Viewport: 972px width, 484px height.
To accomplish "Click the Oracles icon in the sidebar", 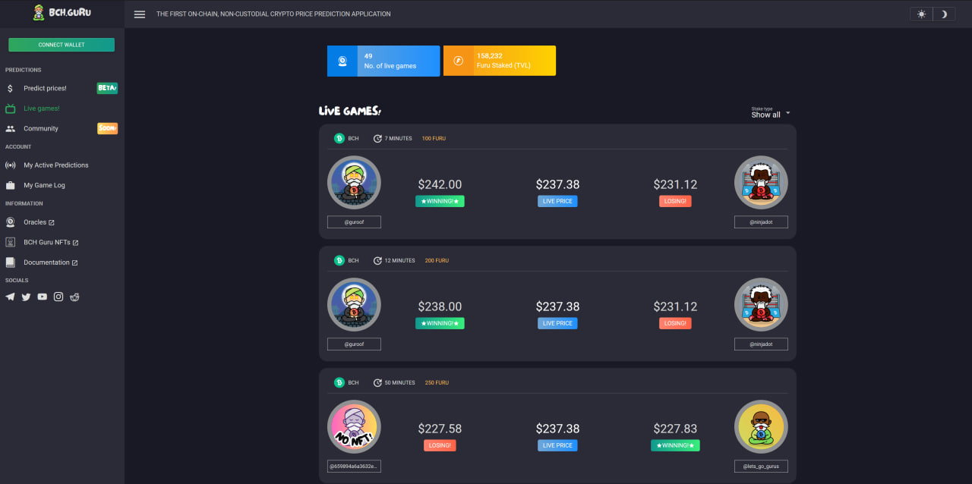I will [10, 222].
